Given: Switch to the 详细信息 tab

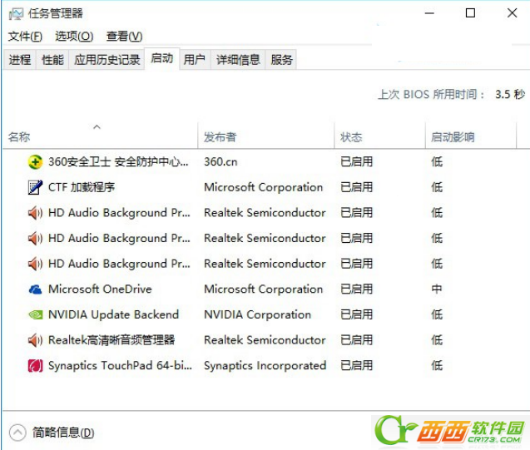Looking at the screenshot, I should tap(238, 60).
